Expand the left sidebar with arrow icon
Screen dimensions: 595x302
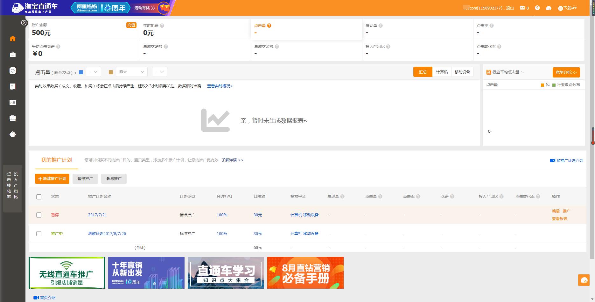24,23
